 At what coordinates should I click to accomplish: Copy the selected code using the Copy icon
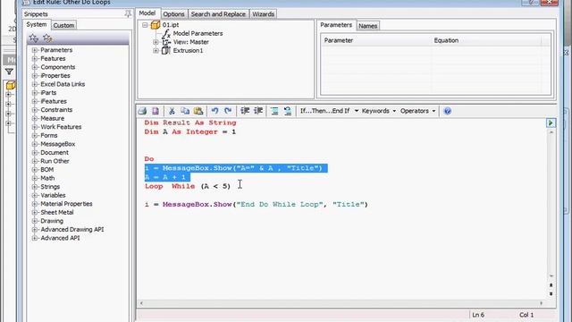(x=185, y=111)
